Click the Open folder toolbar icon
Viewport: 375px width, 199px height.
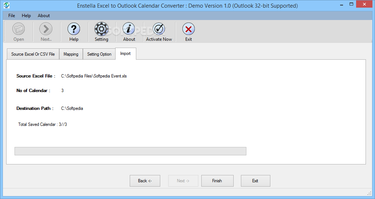pos(19,29)
